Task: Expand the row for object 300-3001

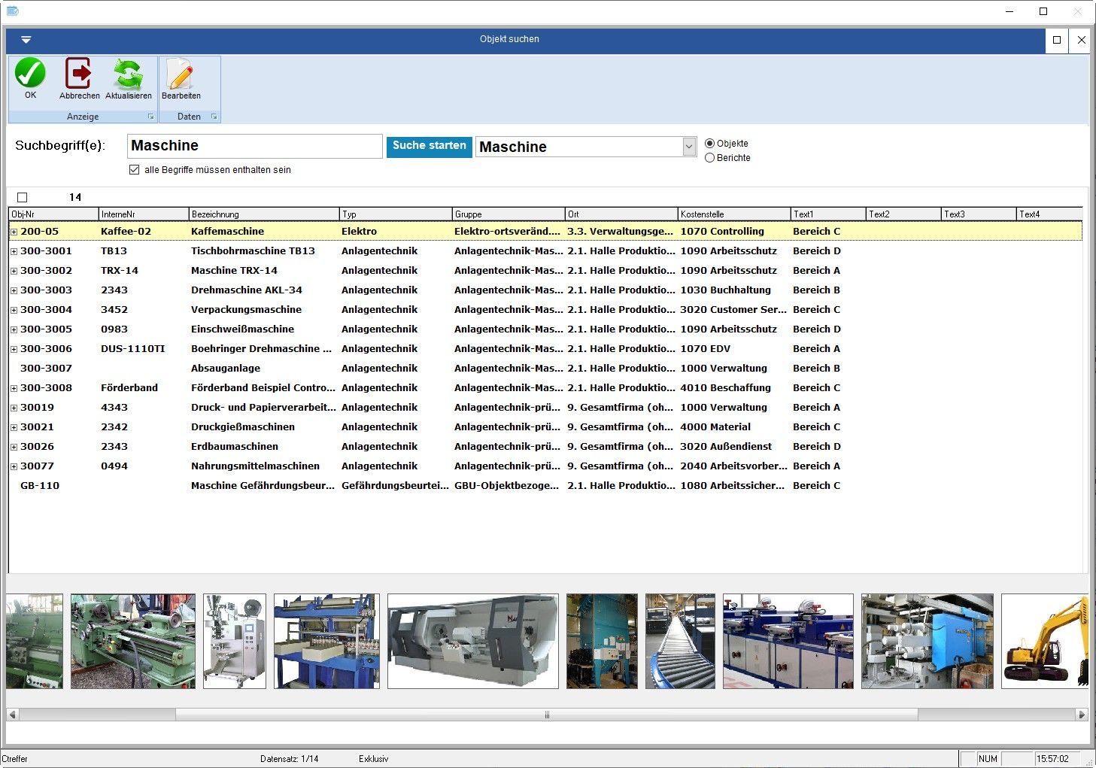Action: [14, 251]
